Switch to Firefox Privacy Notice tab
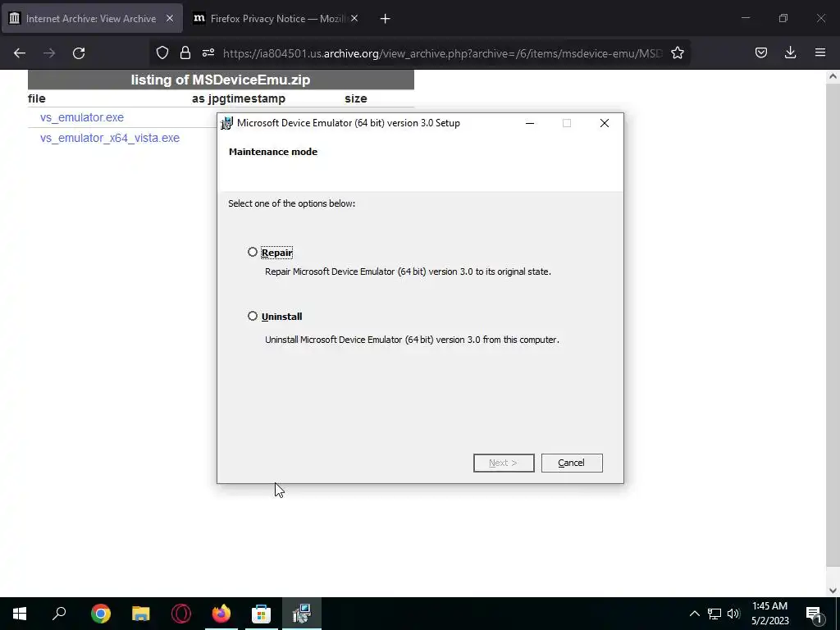The height and width of the screenshot is (630, 840). click(277, 19)
